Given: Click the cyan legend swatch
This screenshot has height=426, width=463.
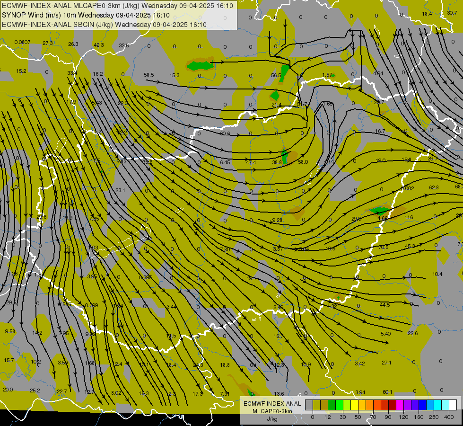Looking at the screenshot, I should pos(437,405).
